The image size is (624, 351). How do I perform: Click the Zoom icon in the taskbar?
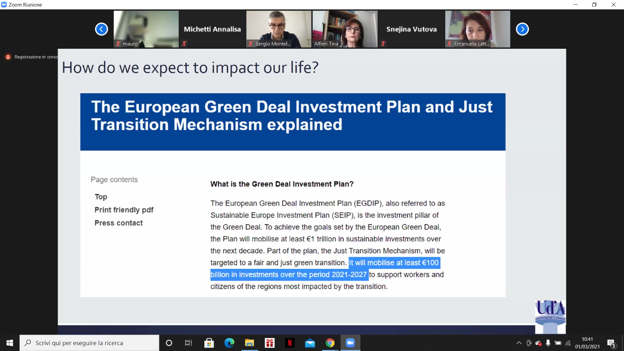[350, 343]
